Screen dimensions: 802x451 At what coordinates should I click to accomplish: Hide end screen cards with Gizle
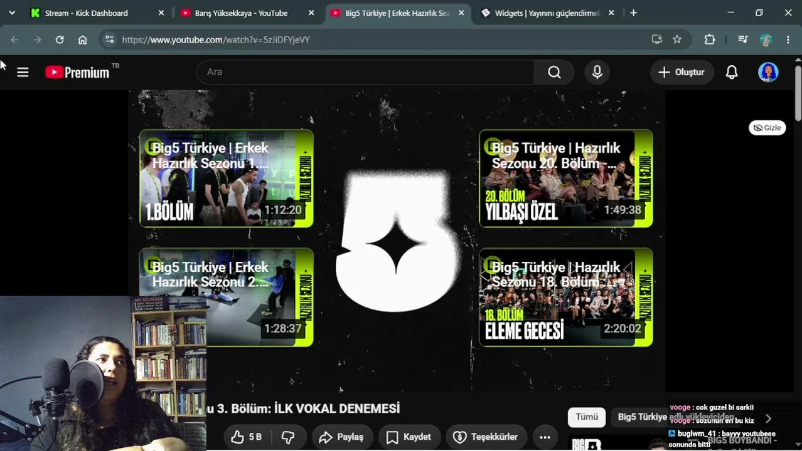coord(767,128)
